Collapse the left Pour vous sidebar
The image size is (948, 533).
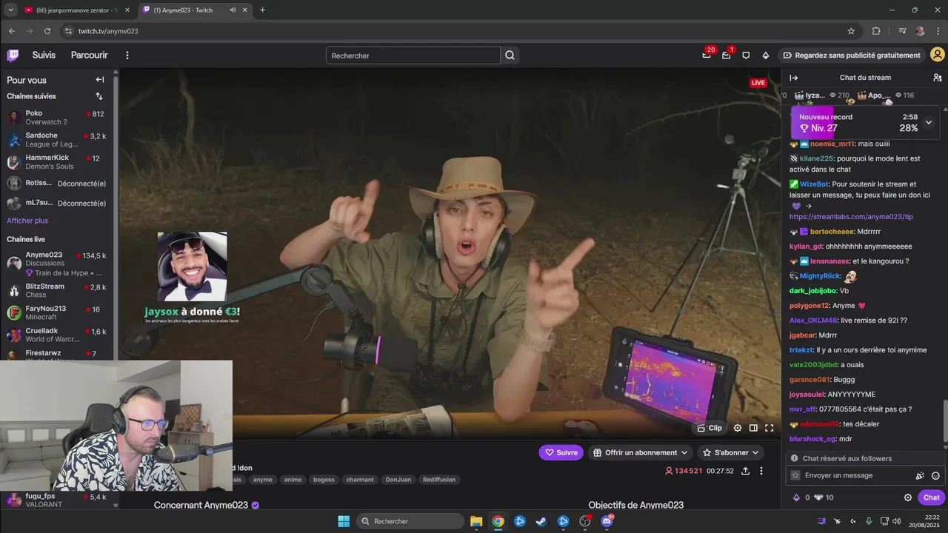(100, 80)
